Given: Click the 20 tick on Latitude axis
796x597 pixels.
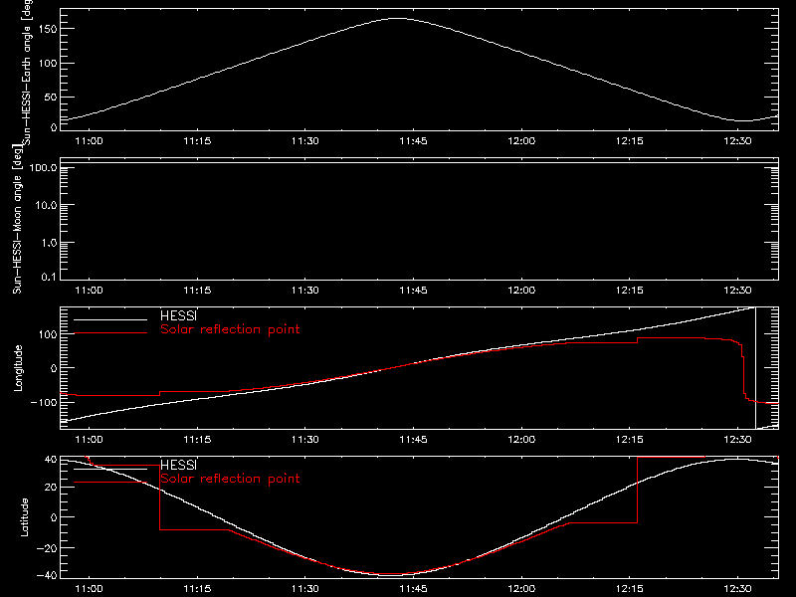Looking at the screenshot, I should [51, 488].
